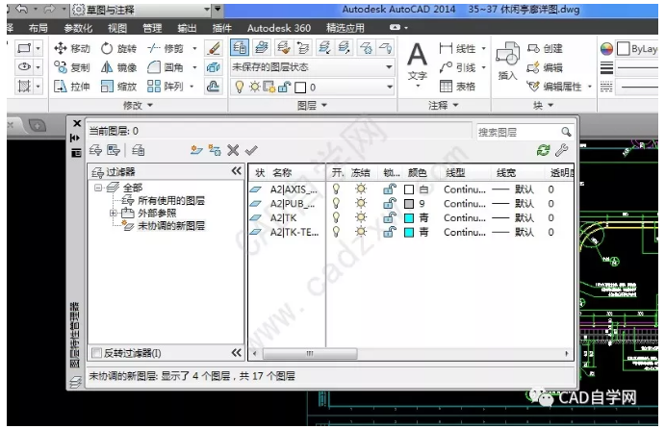Select the All (全部) filter node

tap(132, 188)
